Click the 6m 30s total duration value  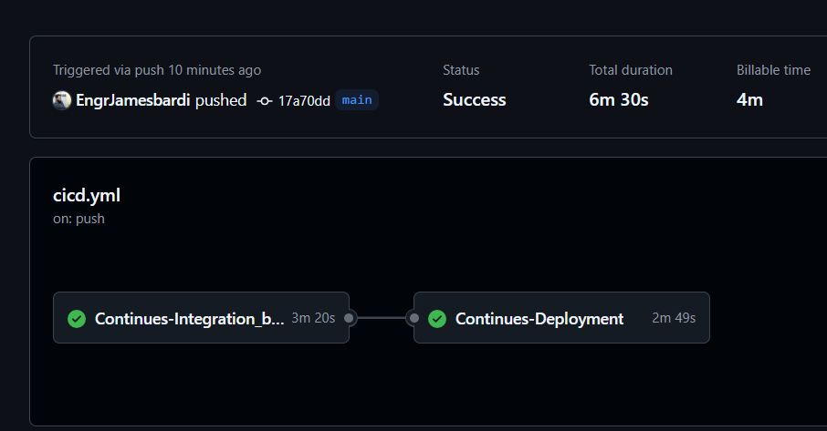tap(619, 100)
